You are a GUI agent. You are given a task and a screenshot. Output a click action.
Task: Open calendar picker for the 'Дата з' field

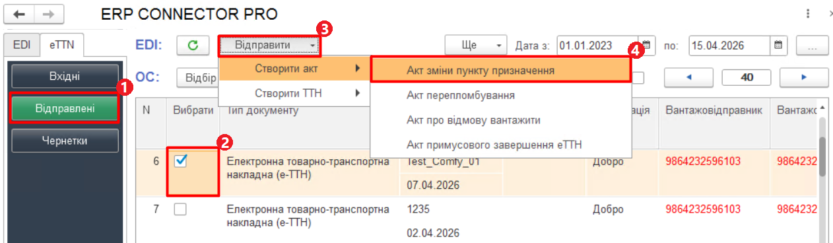tap(646, 46)
